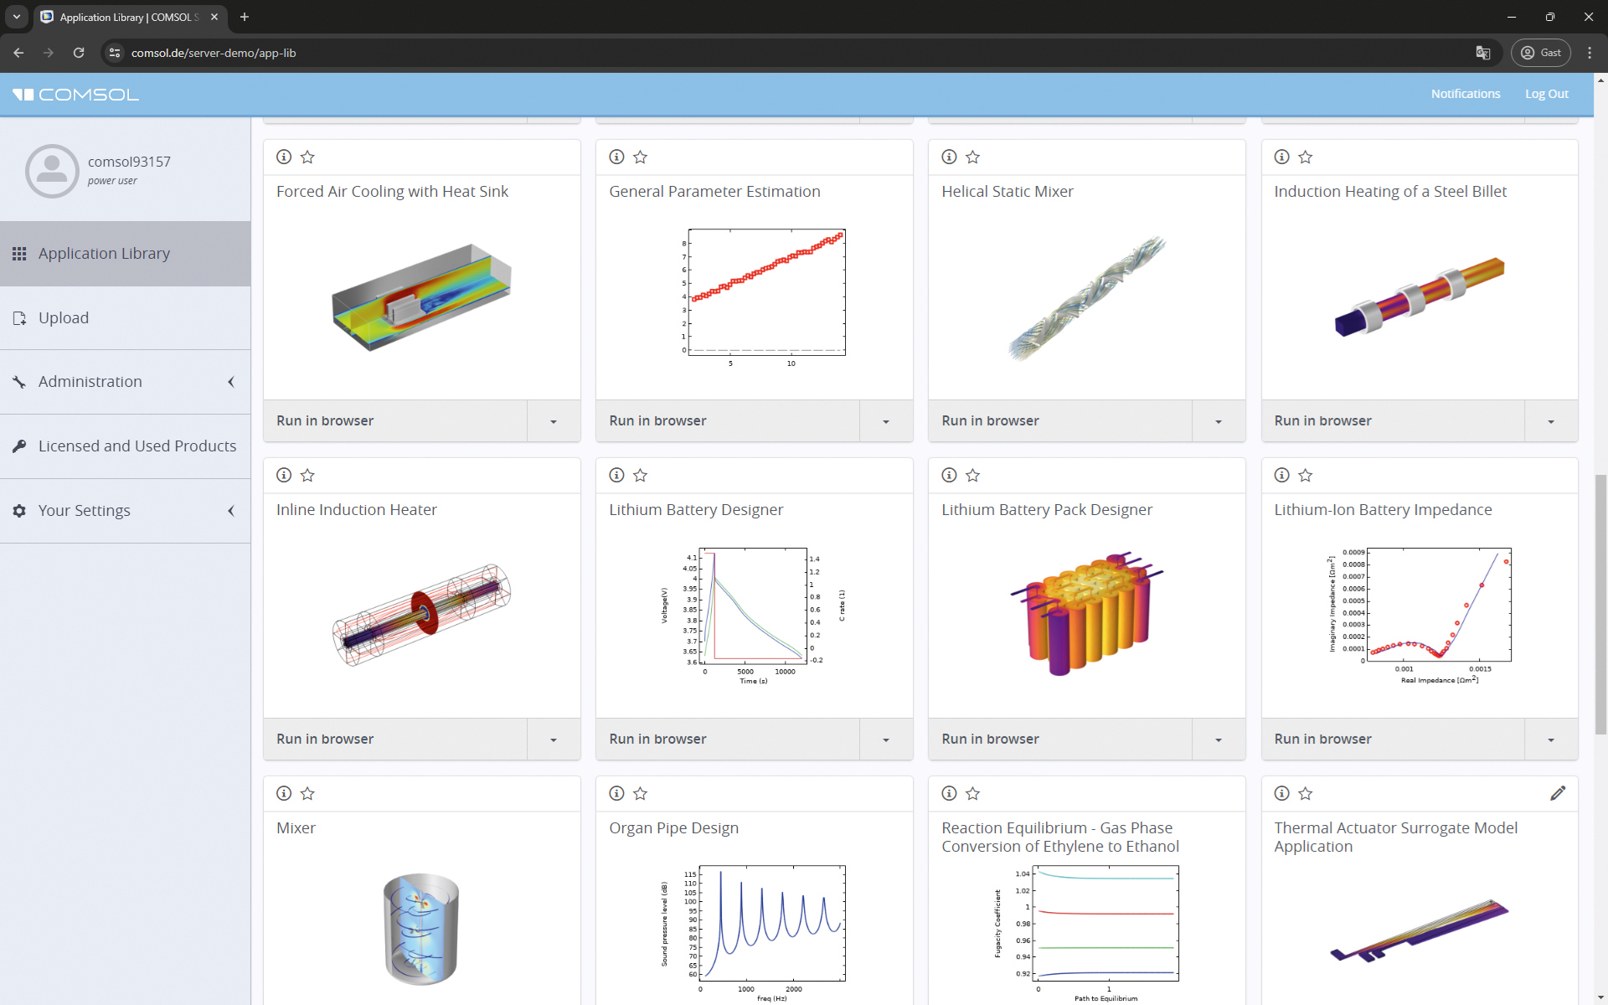Collapse the Administration sidebar section

coord(231,382)
